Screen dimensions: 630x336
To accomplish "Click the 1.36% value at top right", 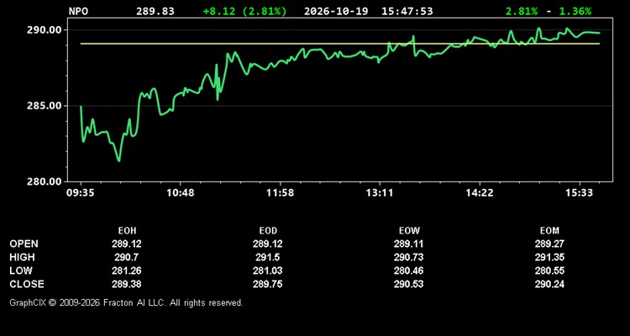I will tap(575, 11).
